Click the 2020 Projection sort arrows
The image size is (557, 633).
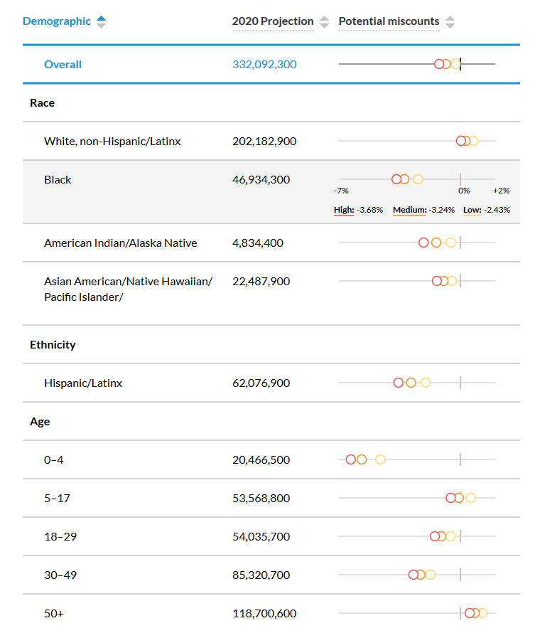pos(324,22)
